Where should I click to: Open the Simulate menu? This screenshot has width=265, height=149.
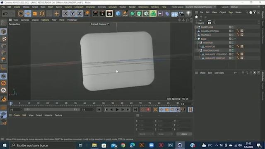[x=113, y=7]
